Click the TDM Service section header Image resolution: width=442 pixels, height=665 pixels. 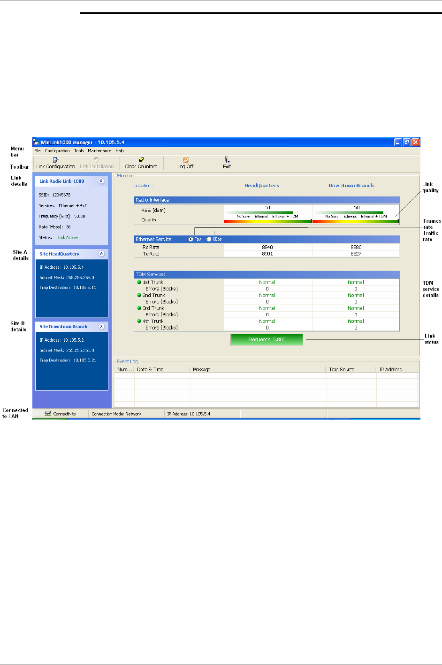point(267,274)
